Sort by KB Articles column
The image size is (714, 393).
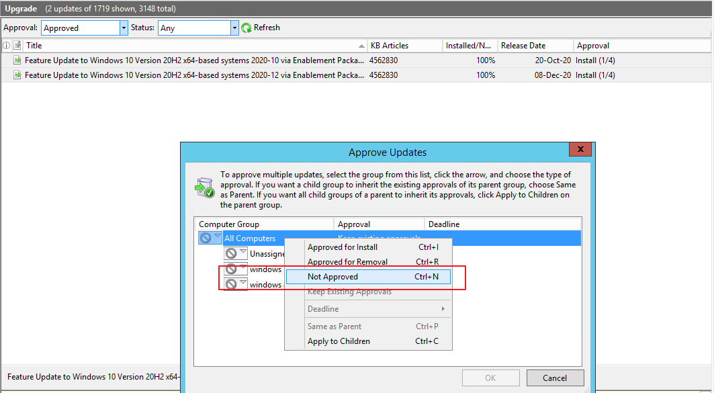tap(405, 46)
